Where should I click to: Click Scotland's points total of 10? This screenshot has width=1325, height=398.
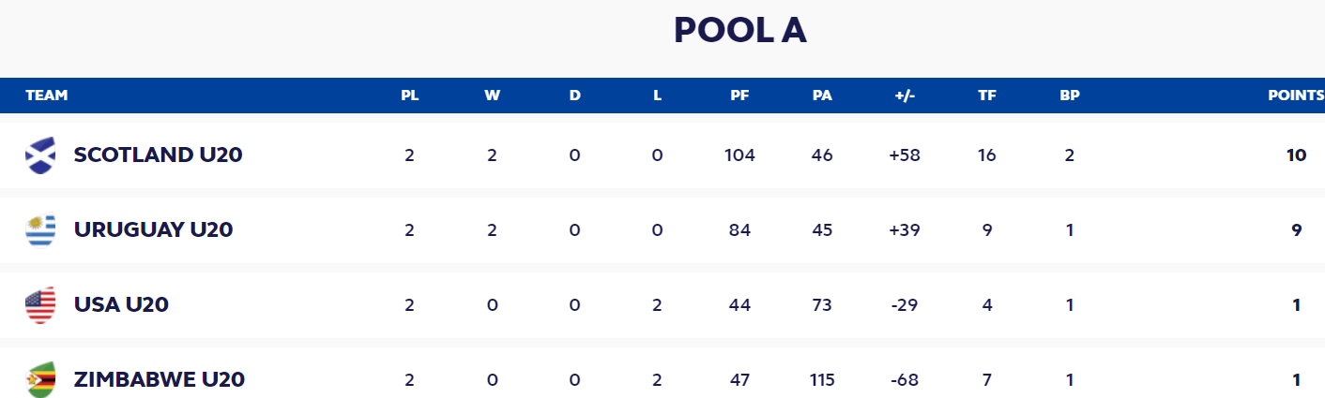tap(1296, 155)
